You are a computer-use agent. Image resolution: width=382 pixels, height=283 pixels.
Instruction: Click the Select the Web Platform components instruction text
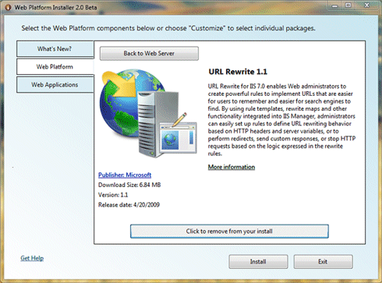(168, 28)
